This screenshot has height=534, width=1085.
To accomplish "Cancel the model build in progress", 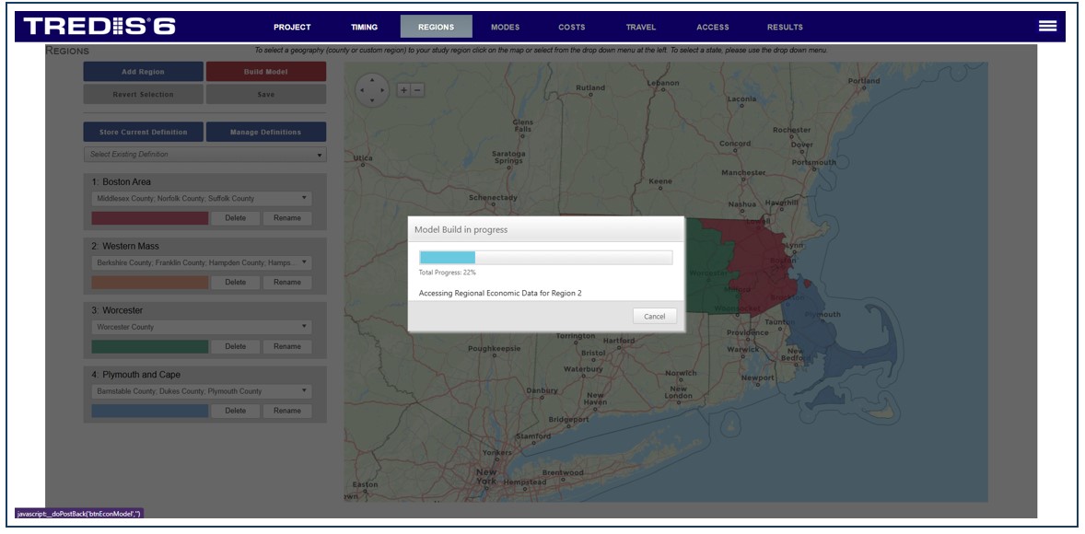I will pyautogui.click(x=654, y=316).
